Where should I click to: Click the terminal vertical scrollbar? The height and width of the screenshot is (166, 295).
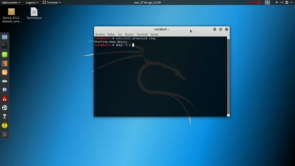tap(229, 77)
